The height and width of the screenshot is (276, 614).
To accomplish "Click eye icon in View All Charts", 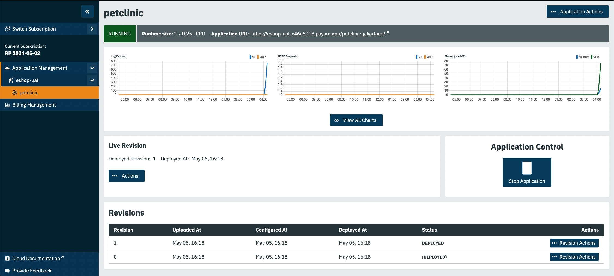I will [336, 120].
